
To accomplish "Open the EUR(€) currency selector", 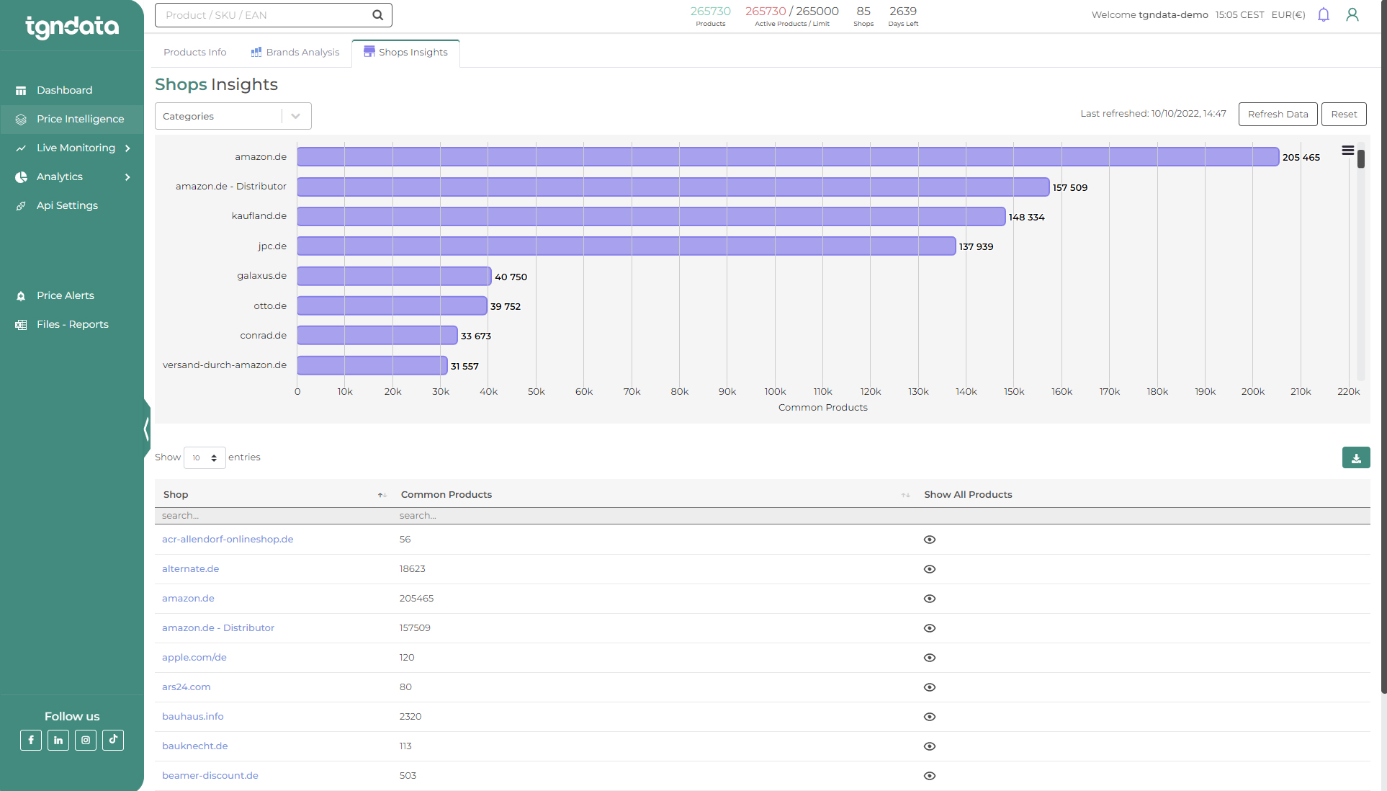I will pos(1288,15).
